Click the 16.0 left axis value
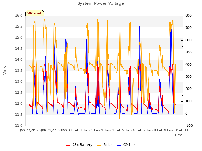 [x=19, y=15]
